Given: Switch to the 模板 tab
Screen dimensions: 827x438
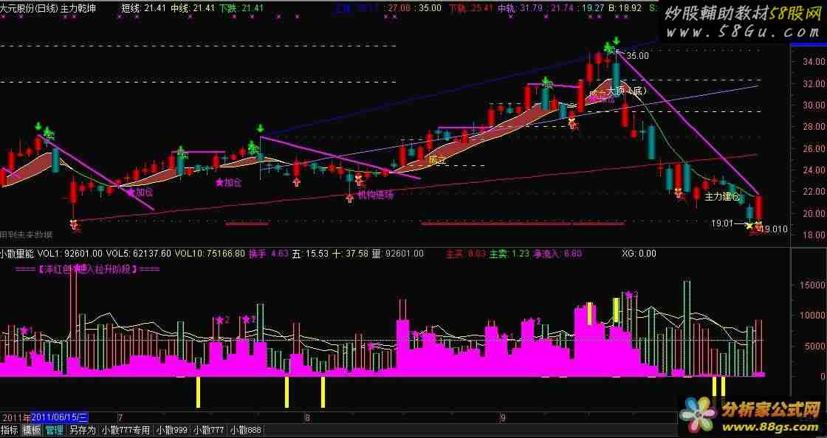Looking at the screenshot, I should tap(31, 431).
